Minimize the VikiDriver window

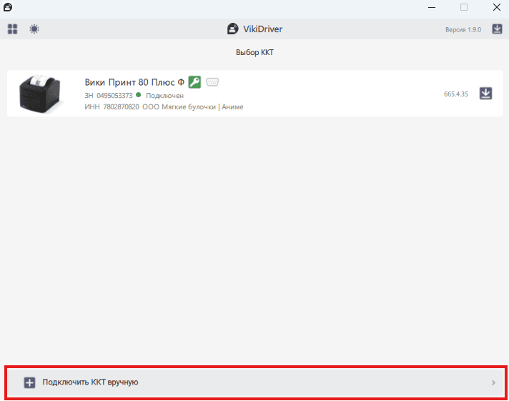(432, 7)
